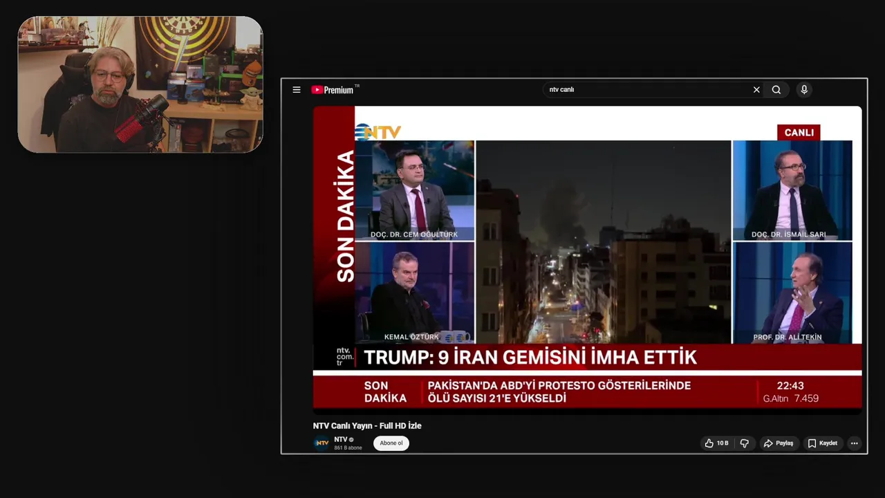
Task: Open the three-dot more actions menu
Action: (x=855, y=443)
